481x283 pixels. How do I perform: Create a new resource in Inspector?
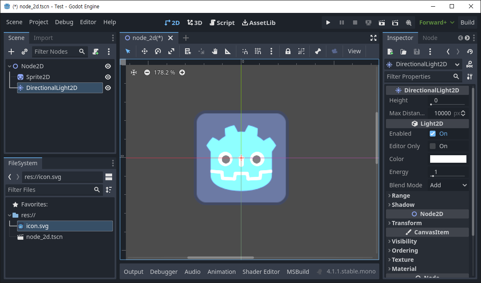coord(390,52)
